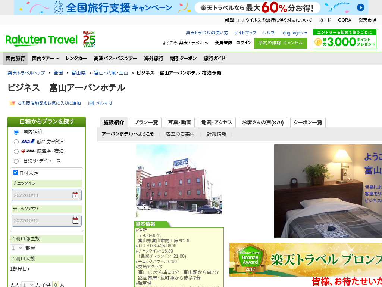Click the Rakuten Travel logo
382x287 pixels.
pyautogui.click(x=41, y=40)
